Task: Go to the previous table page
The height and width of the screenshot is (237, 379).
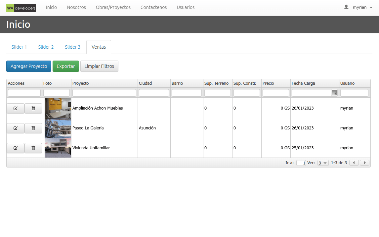Action: (354, 163)
